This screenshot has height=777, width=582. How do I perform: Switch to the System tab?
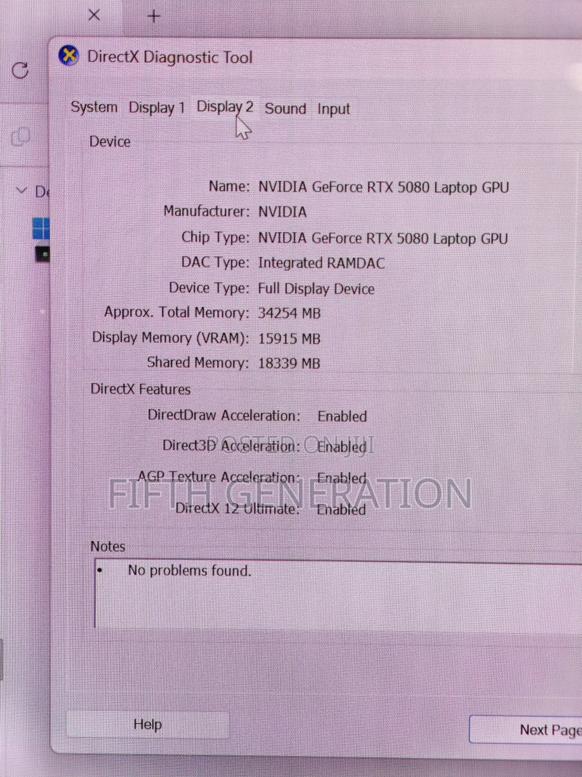pyautogui.click(x=94, y=107)
